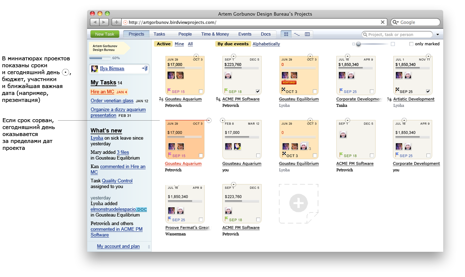Uncheck the first ACME PM Software card checkbox
465x277 pixels.
pyautogui.click(x=257, y=92)
